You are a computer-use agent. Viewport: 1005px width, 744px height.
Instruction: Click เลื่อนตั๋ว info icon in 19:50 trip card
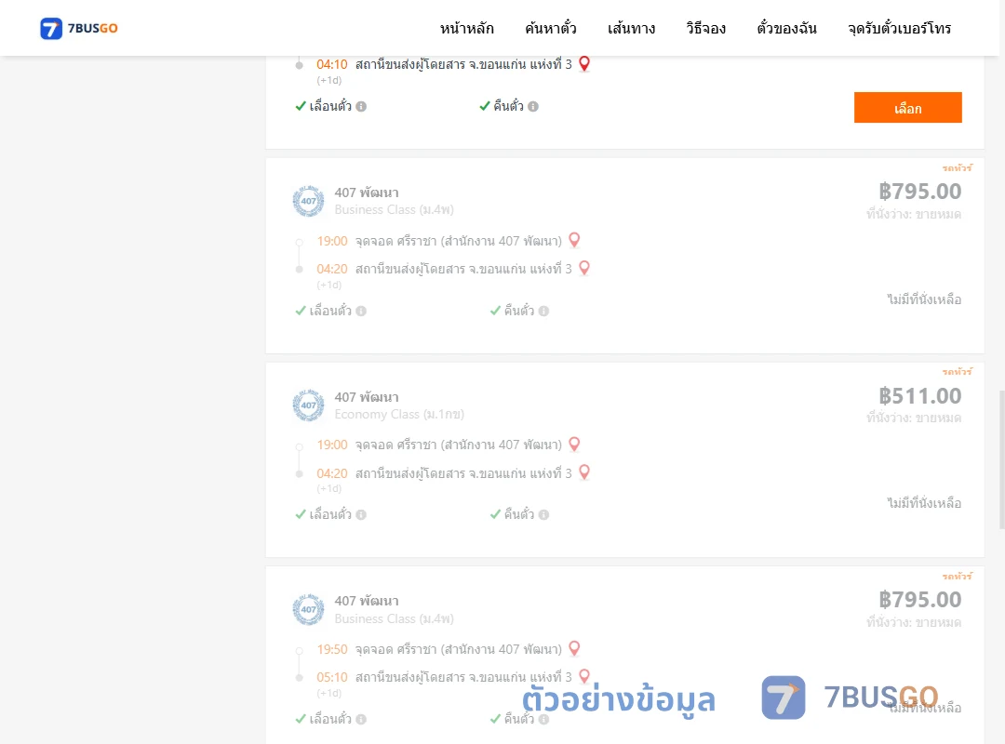361,719
